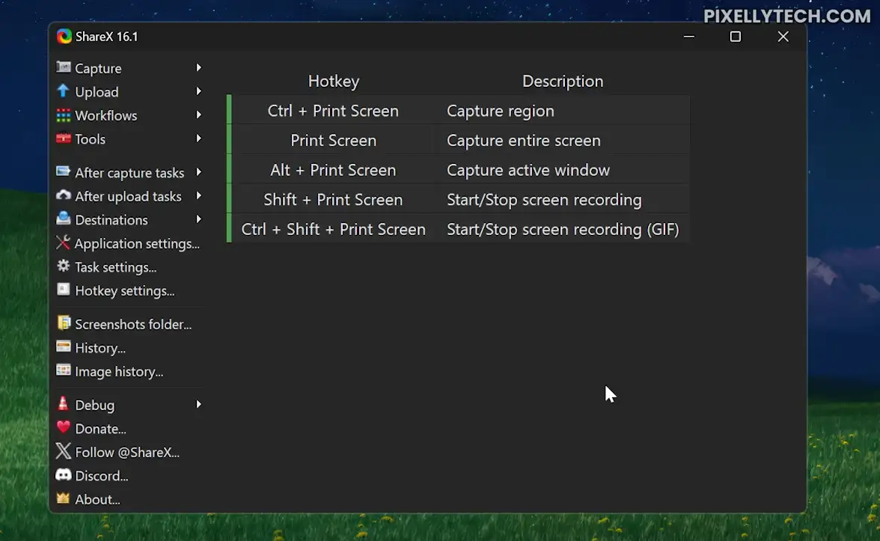Click the Capture camera icon
The width and height of the screenshot is (880, 541).
64,67
